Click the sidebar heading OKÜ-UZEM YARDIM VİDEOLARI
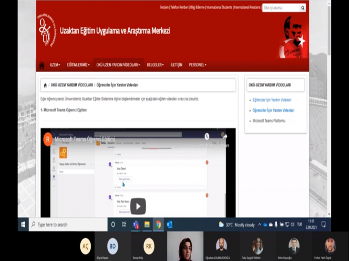349x261 pixels. point(270,85)
